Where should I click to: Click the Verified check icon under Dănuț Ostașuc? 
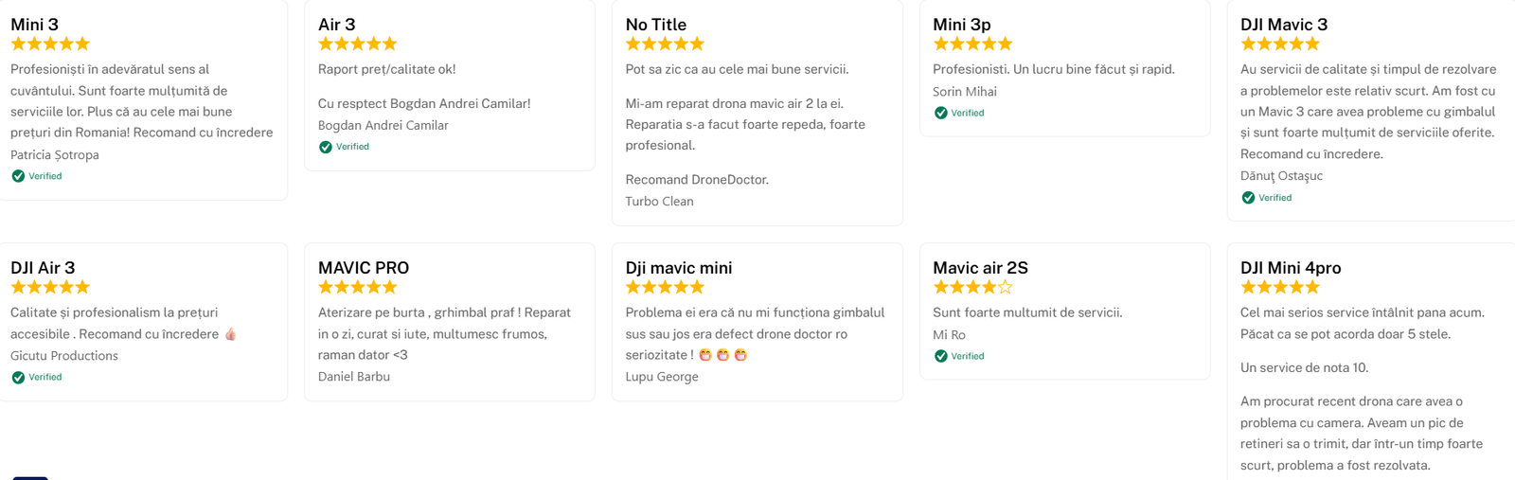tap(1248, 198)
